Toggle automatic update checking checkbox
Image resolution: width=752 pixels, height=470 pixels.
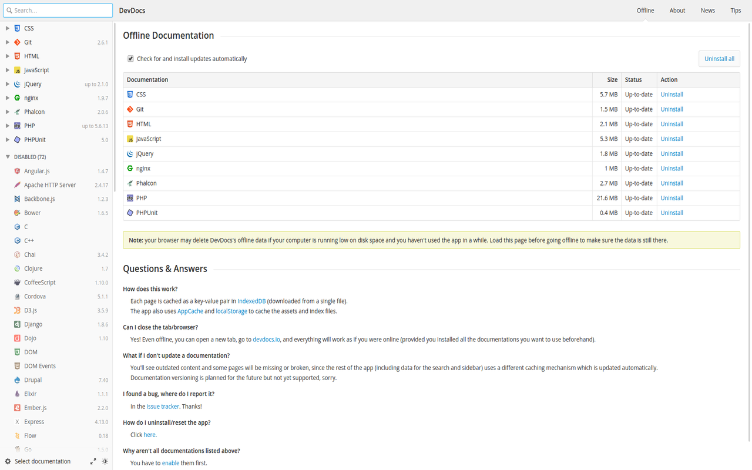click(x=130, y=59)
